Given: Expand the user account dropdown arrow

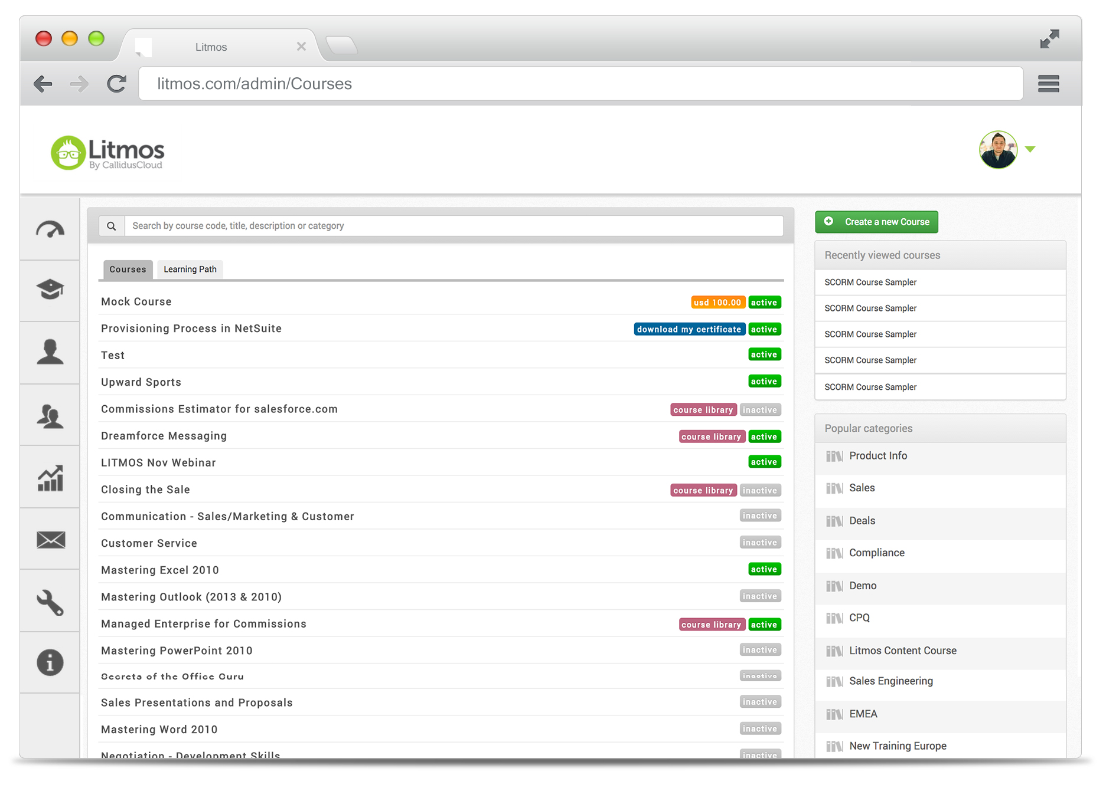Looking at the screenshot, I should point(1030,149).
